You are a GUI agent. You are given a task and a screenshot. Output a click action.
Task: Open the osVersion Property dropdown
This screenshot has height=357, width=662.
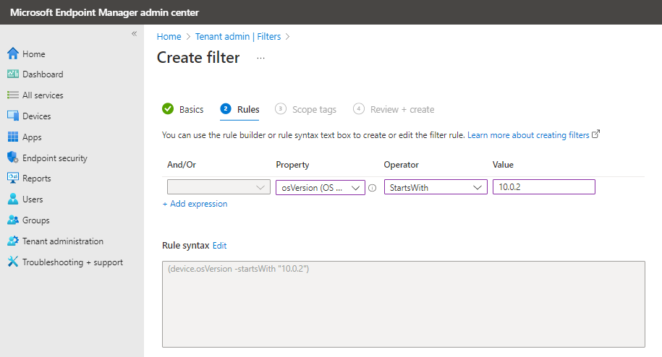pyautogui.click(x=321, y=188)
